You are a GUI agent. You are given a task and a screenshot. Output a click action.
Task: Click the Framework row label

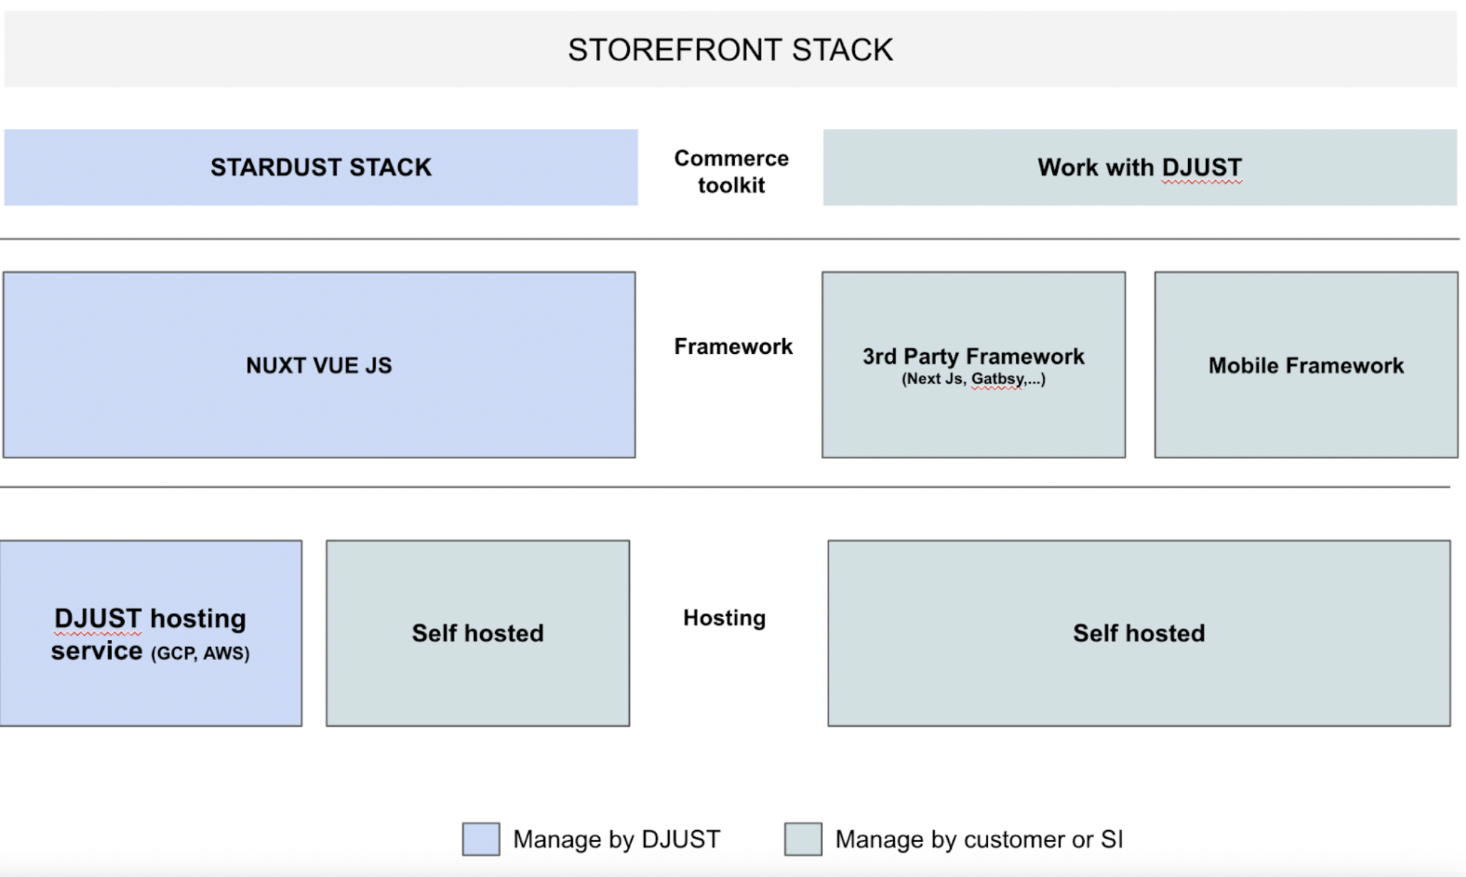733,347
